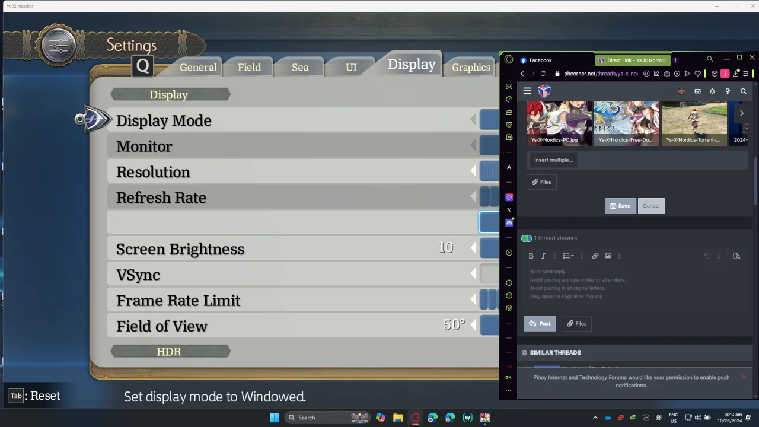Switch to the Field settings tab
The height and width of the screenshot is (427, 759).
pyautogui.click(x=249, y=67)
